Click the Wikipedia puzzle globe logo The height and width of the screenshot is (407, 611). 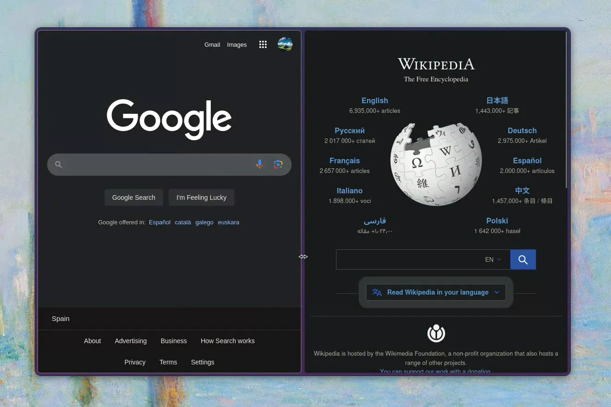point(436,164)
